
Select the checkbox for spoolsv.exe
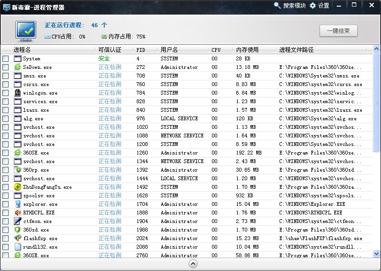click(x=6, y=195)
